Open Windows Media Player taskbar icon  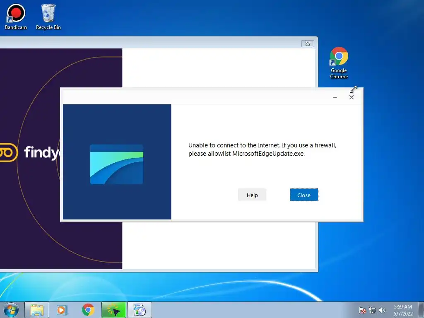[62, 310]
